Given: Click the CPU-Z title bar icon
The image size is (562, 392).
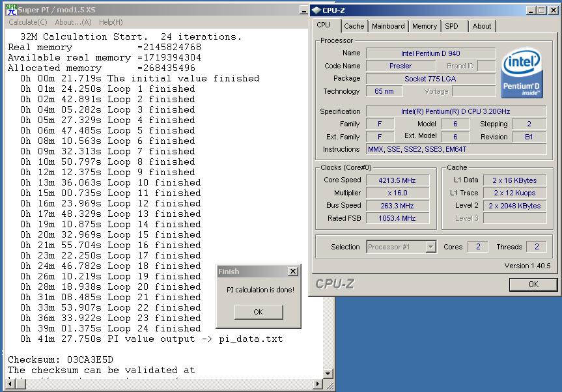Looking at the screenshot, I should (316, 10).
